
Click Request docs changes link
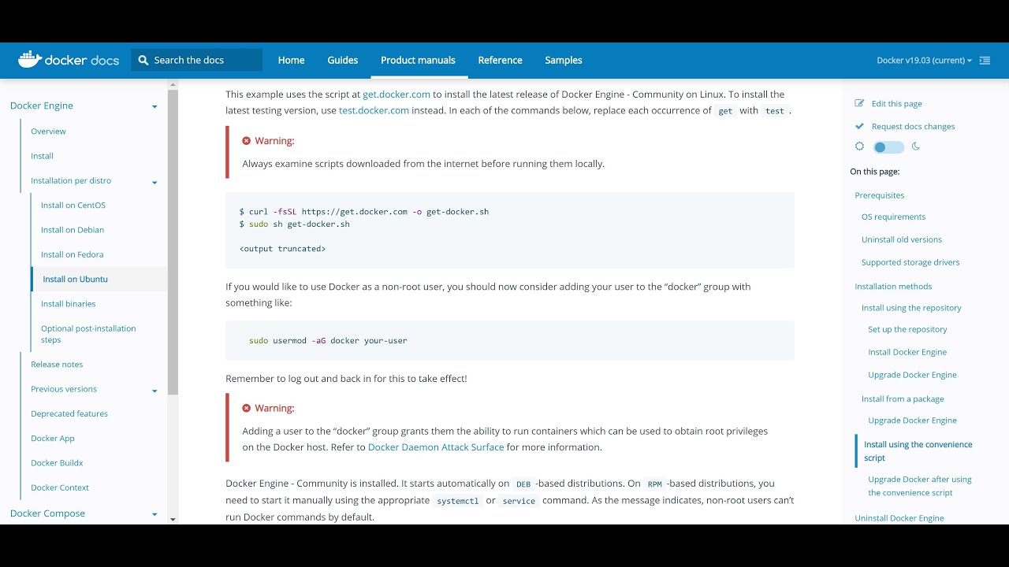[x=913, y=126]
